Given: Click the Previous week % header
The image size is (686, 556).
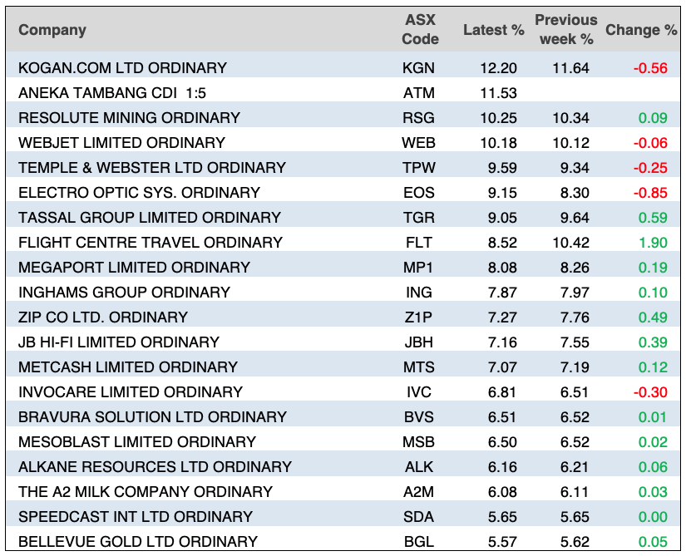Looking at the screenshot, I should tap(565, 30).
